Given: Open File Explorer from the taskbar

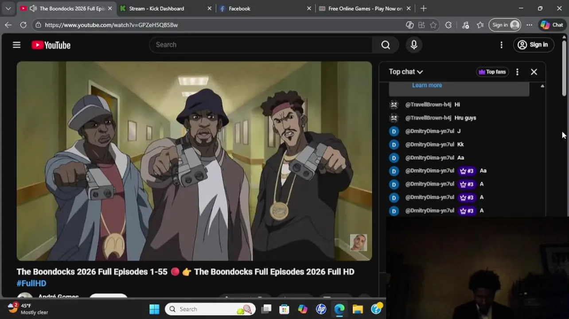Looking at the screenshot, I should pos(358,309).
